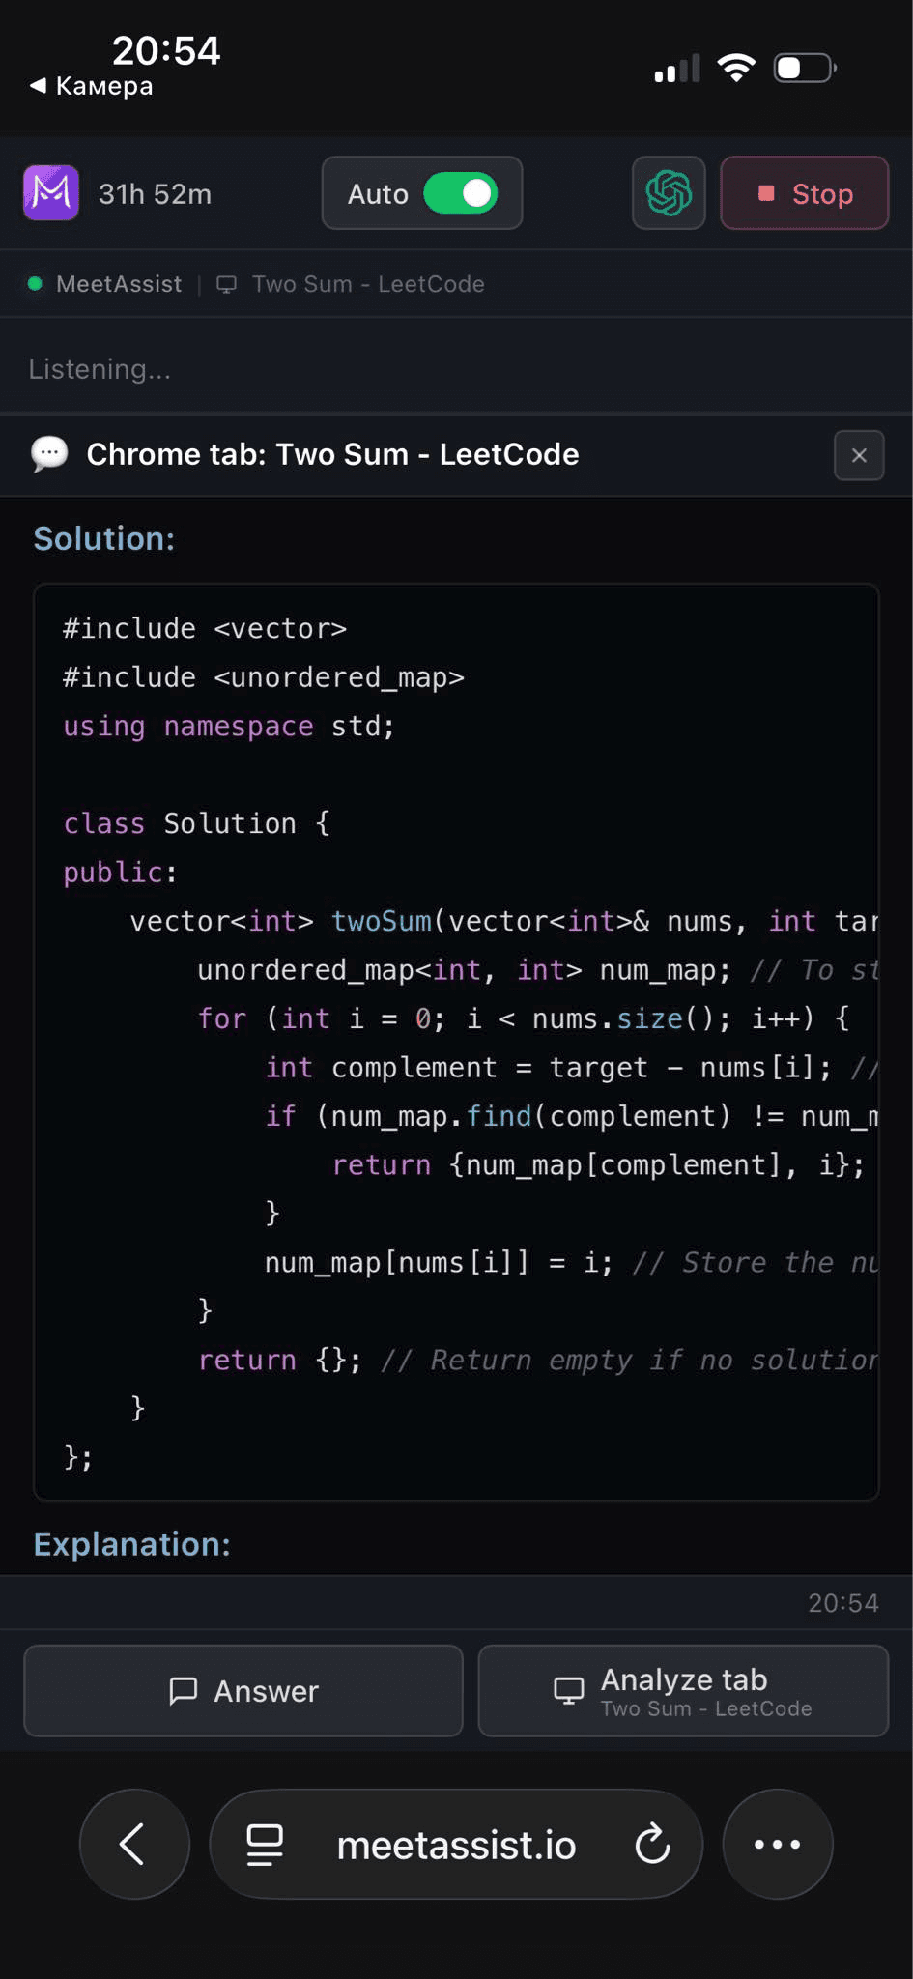Tap the green MeetAssist status indicator
913x1979 pixels.
click(x=35, y=283)
